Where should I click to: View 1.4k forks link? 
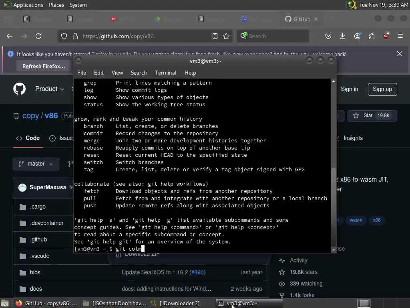(302, 295)
